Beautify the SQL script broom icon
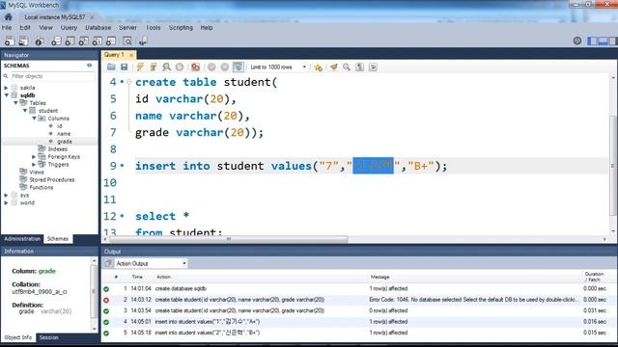The image size is (618, 347). (x=334, y=67)
